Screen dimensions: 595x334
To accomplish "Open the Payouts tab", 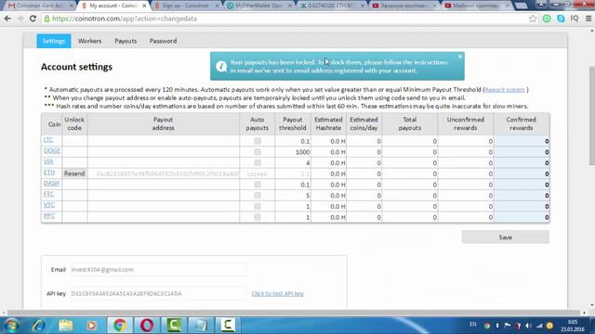I will click(x=126, y=41).
